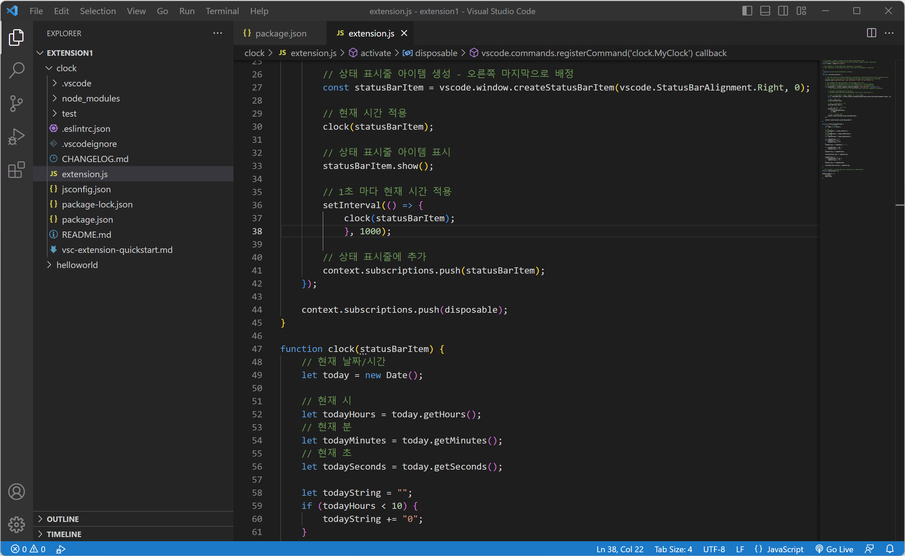Image resolution: width=905 pixels, height=556 pixels.
Task: Open the Accounts menu icon
Action: [x=16, y=492]
